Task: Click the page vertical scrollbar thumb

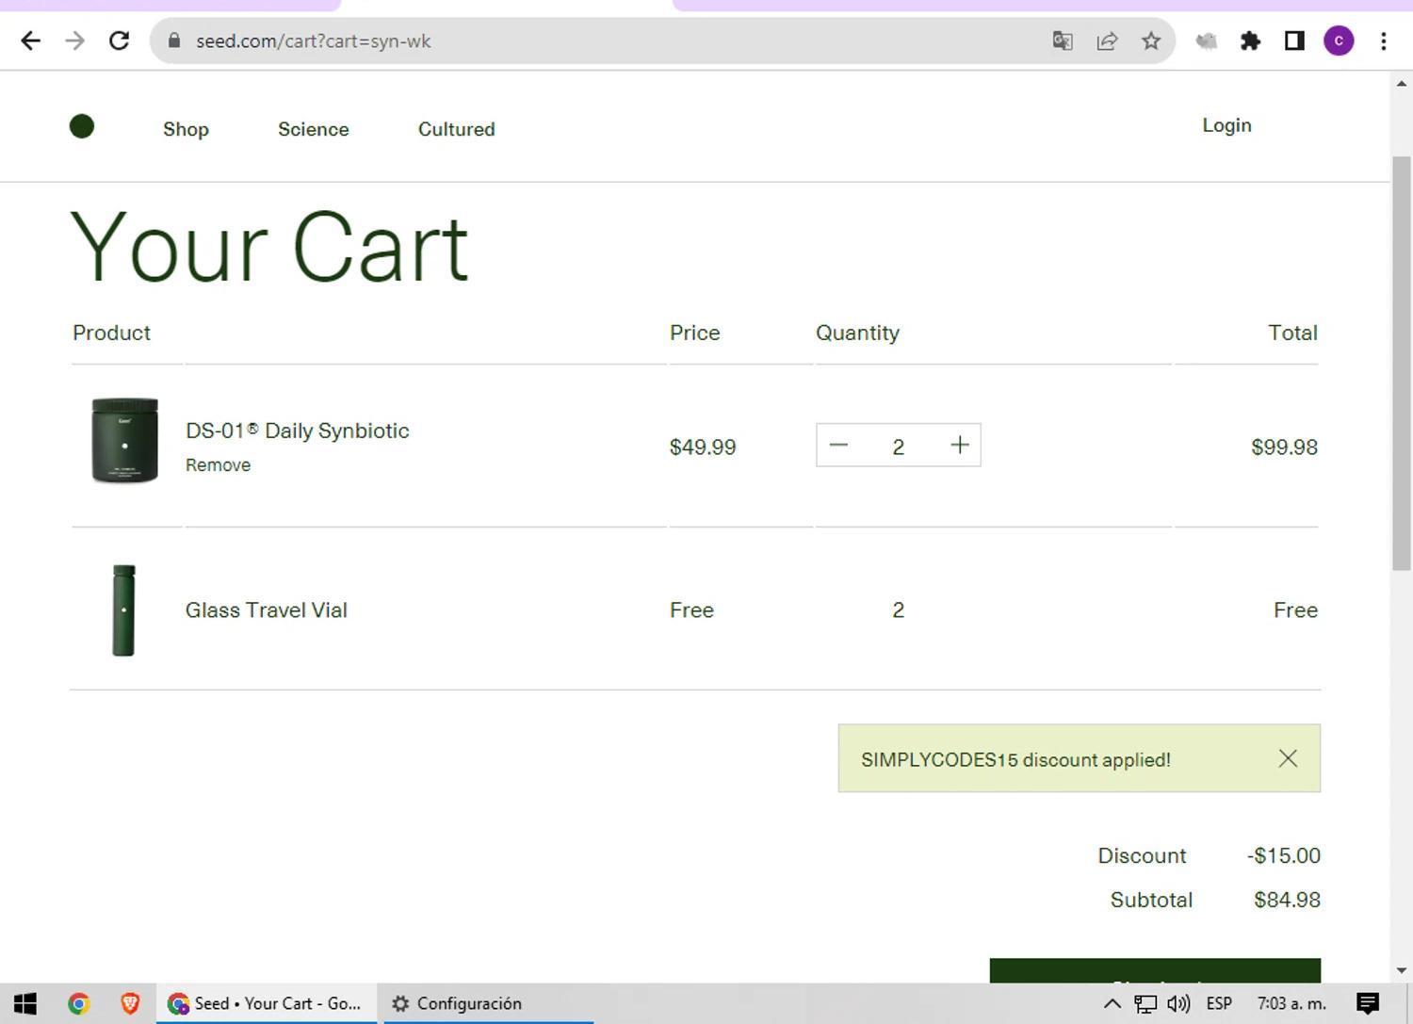Action: (x=1402, y=363)
